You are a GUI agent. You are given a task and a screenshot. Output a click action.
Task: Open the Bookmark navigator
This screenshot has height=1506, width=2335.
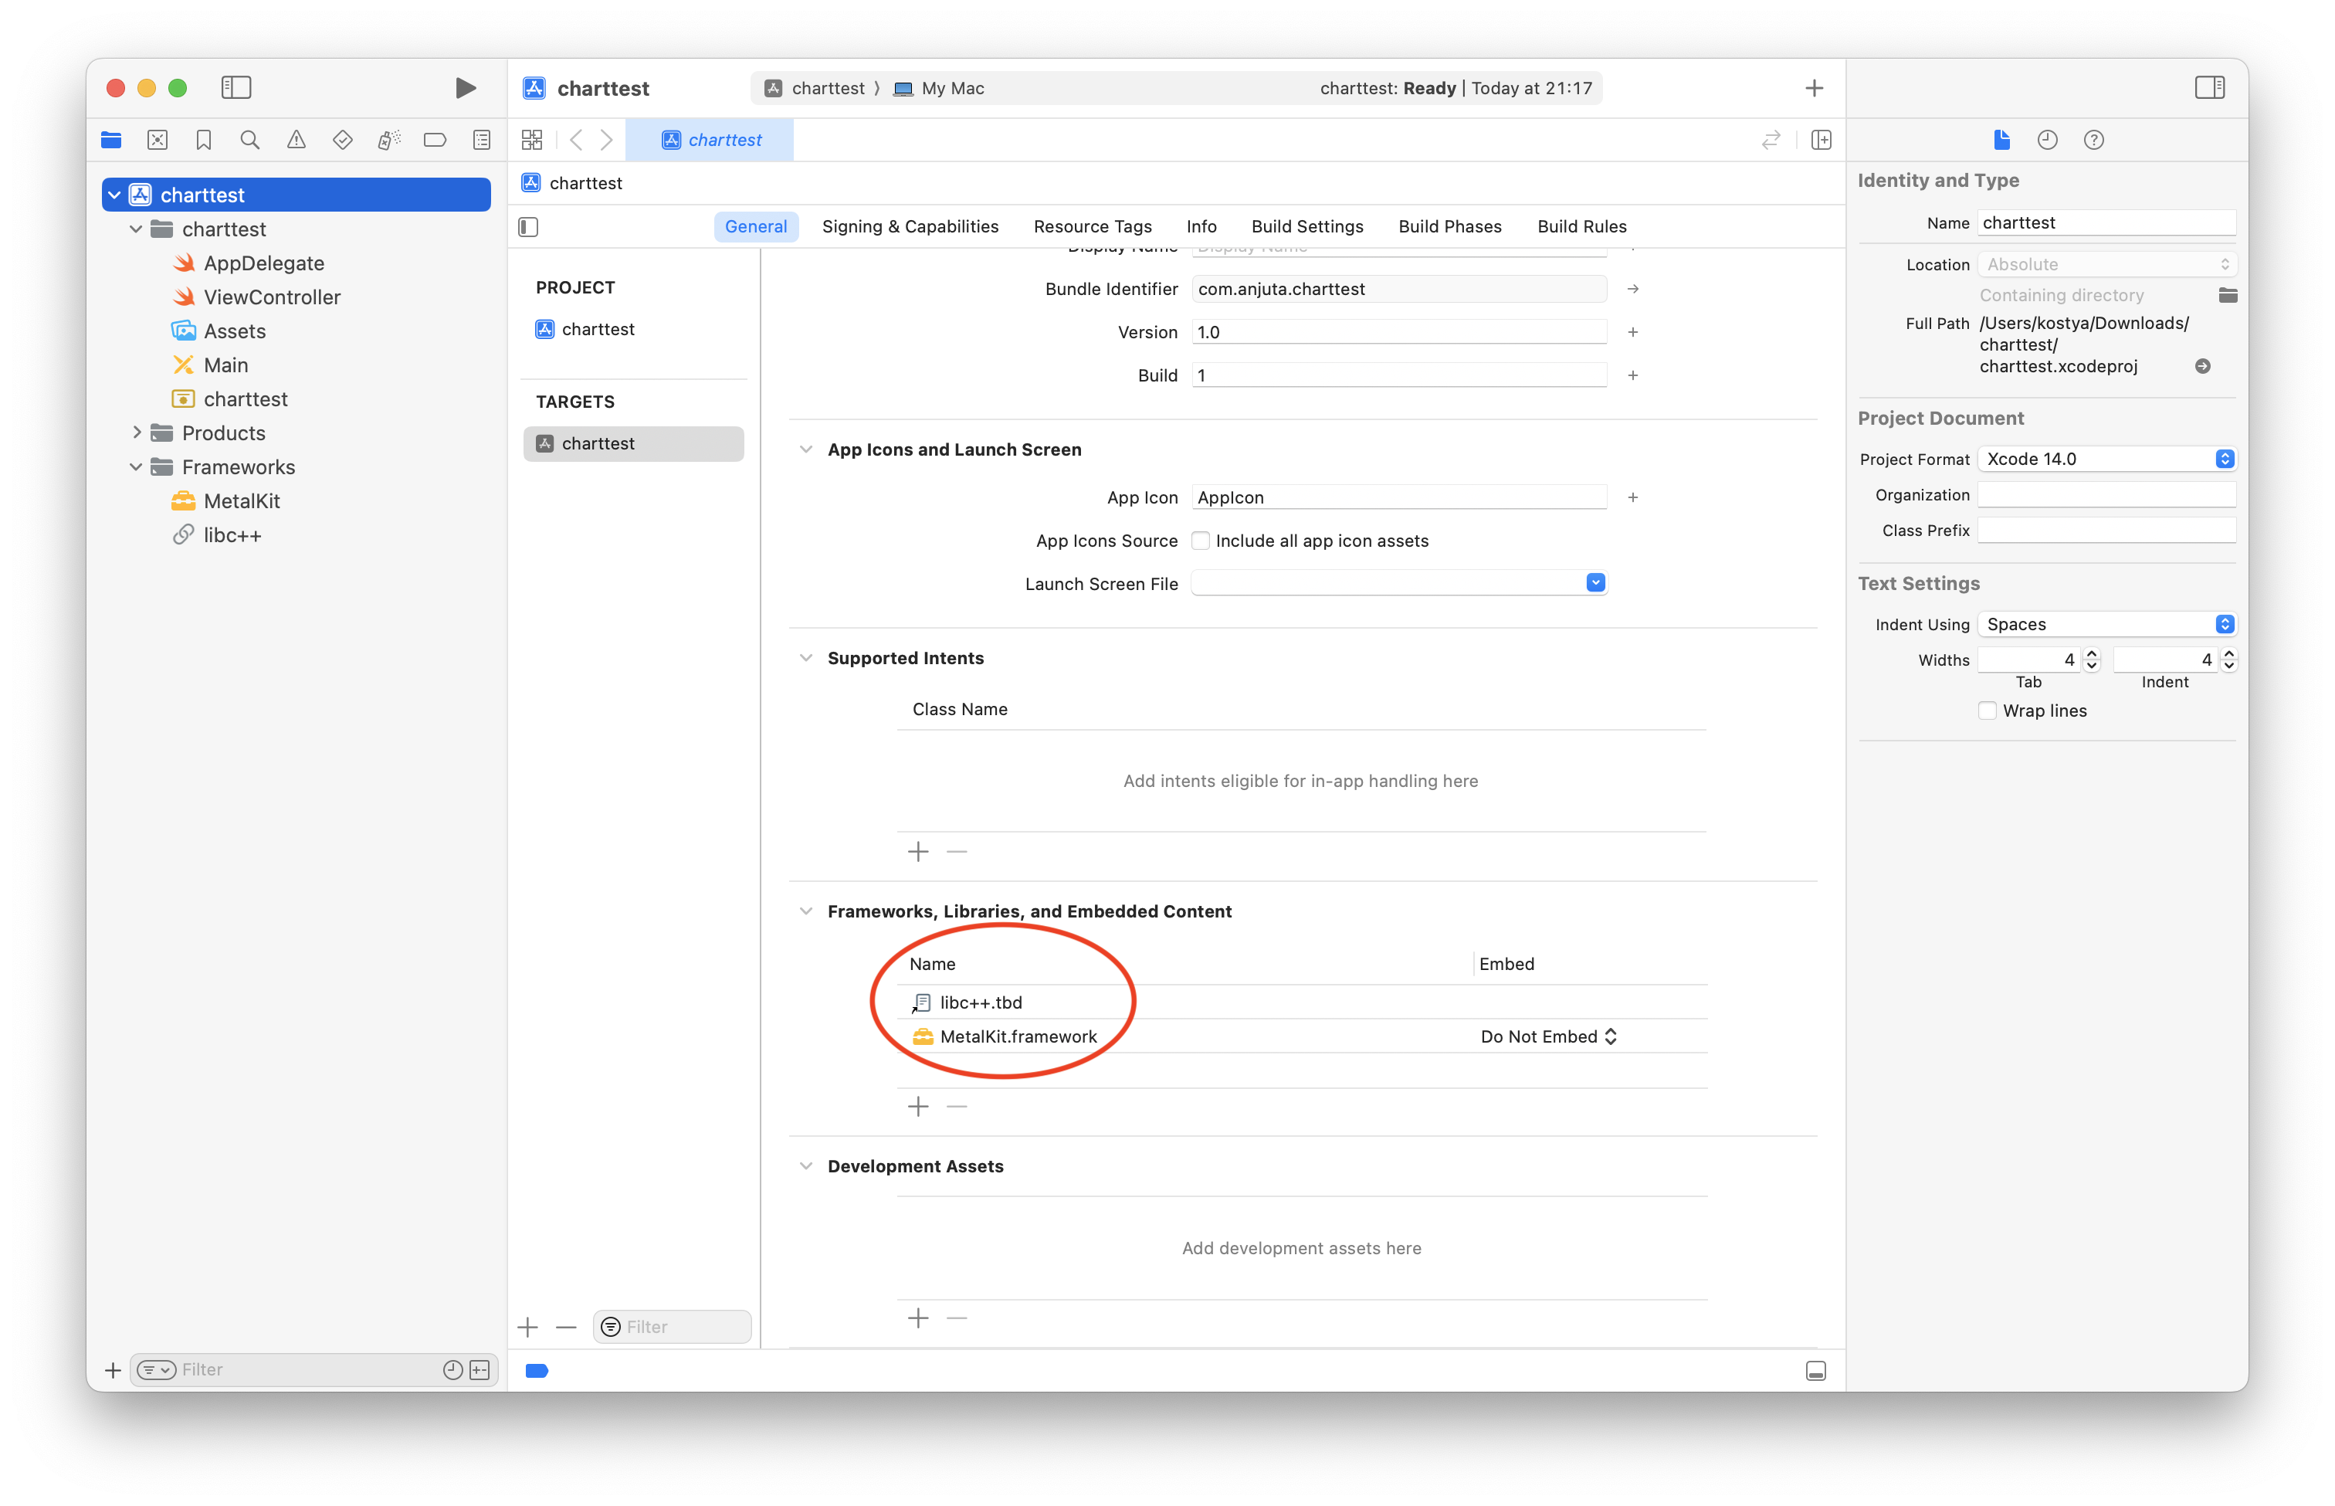click(x=203, y=140)
